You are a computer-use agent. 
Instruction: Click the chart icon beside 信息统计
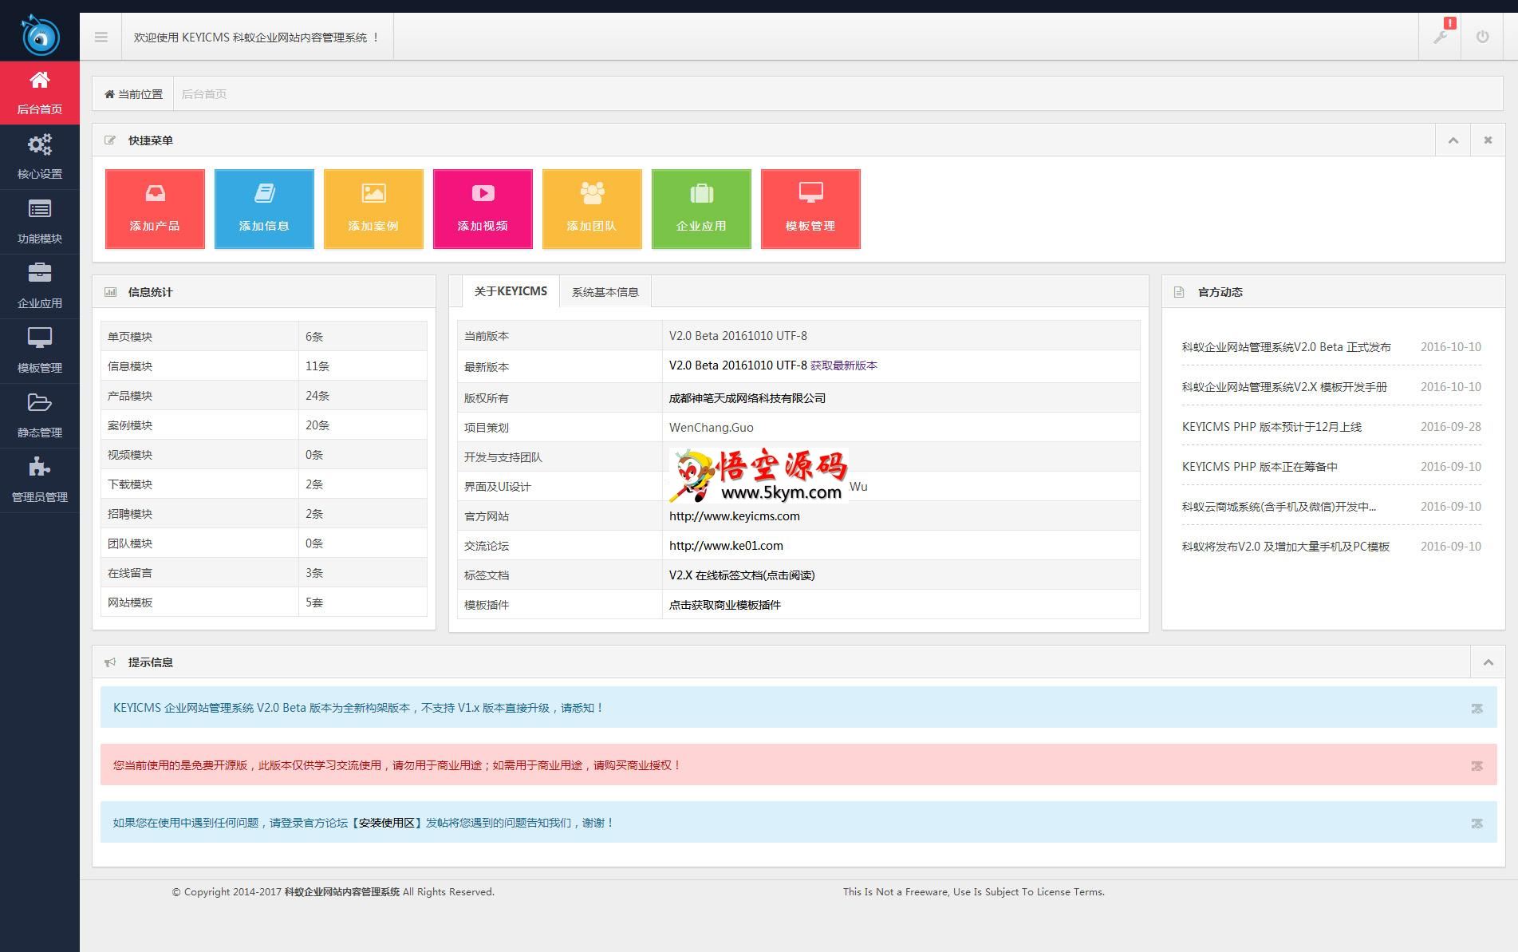[x=110, y=292]
